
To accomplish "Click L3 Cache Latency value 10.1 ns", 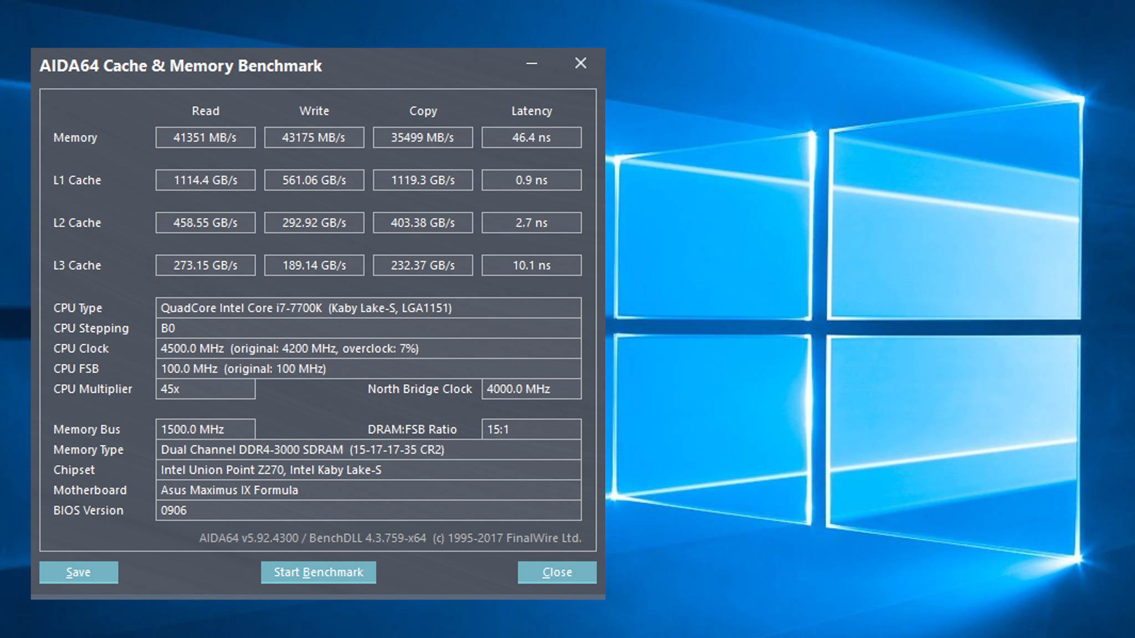I will (x=531, y=265).
